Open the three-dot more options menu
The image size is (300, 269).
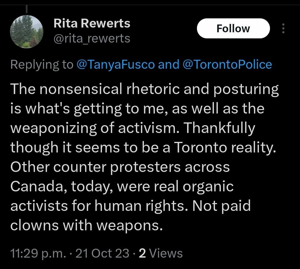[x=283, y=28]
